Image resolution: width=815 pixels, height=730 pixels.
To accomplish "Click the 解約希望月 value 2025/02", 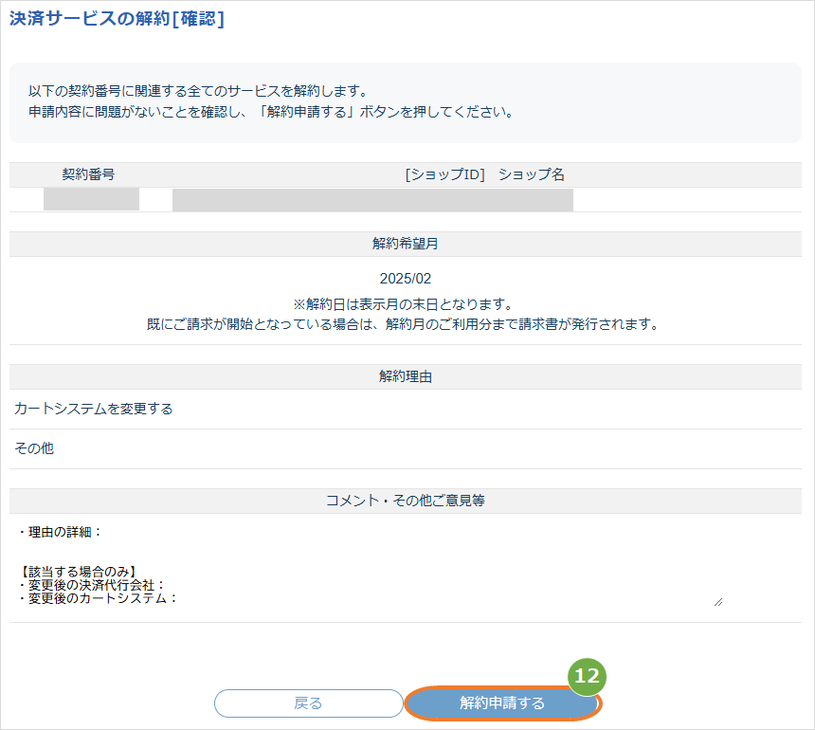I will coord(406,279).
